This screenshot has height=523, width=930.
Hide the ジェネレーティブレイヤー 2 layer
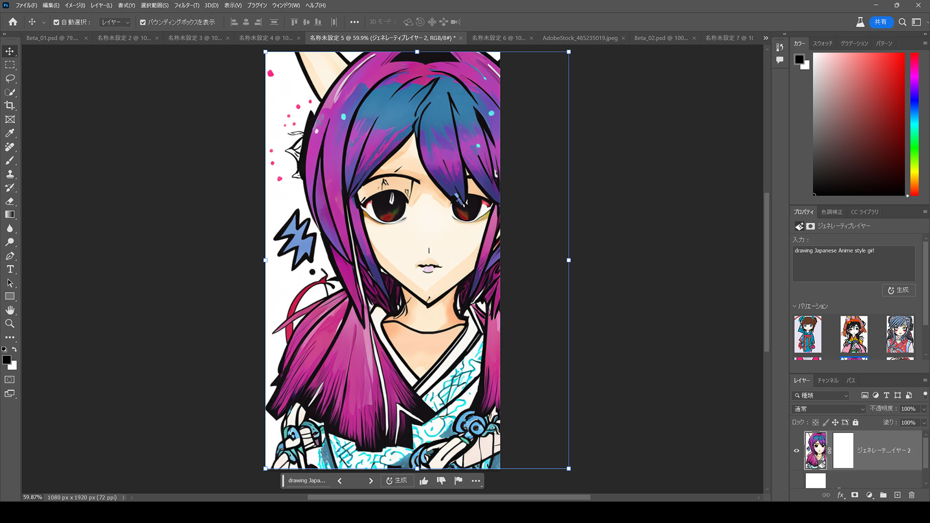(x=796, y=450)
